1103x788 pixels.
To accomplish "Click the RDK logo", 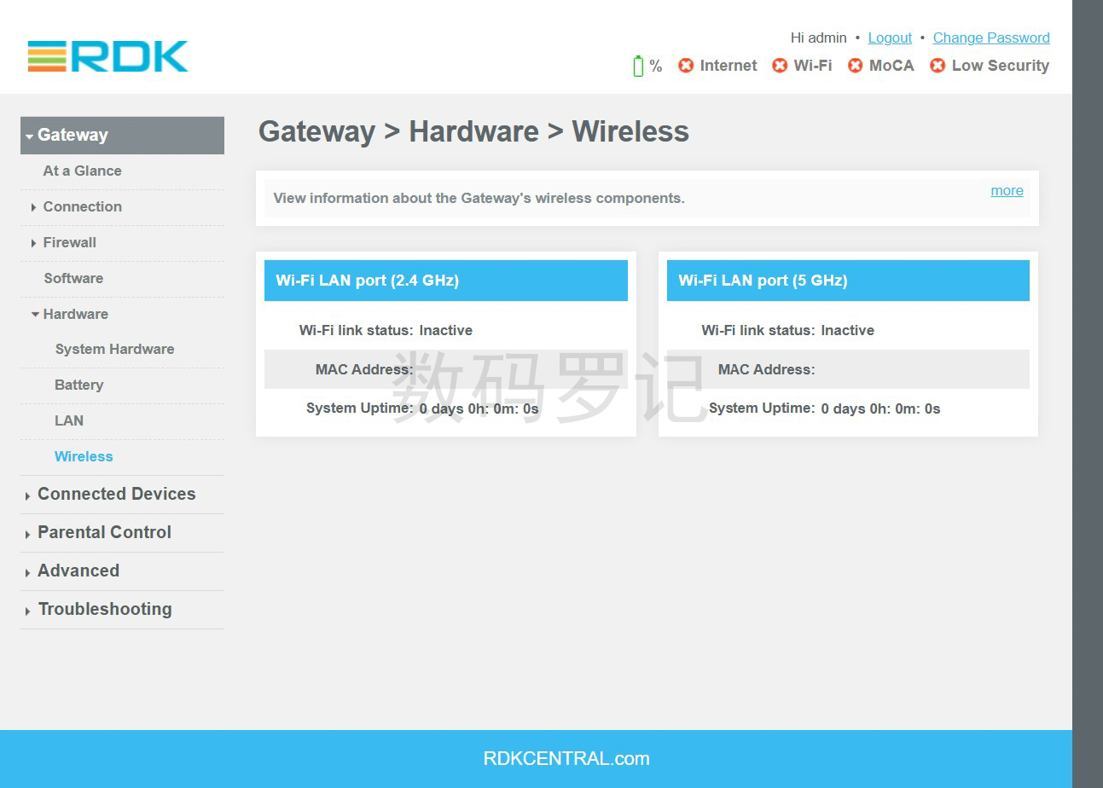I will click(x=107, y=56).
